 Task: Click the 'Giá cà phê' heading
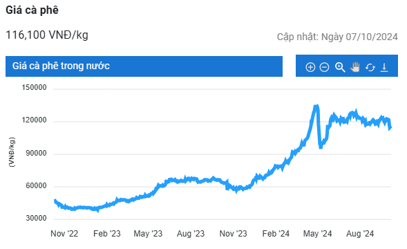point(32,10)
